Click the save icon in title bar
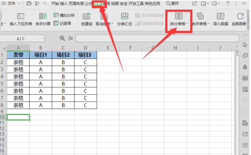Image resolution: width=251 pixels, height=155 pixels. [x=29, y=3]
